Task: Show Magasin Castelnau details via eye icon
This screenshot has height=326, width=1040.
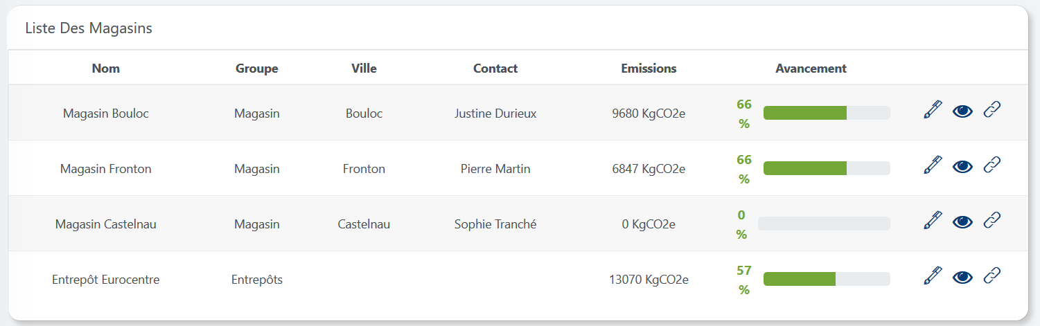Action: [x=962, y=221]
